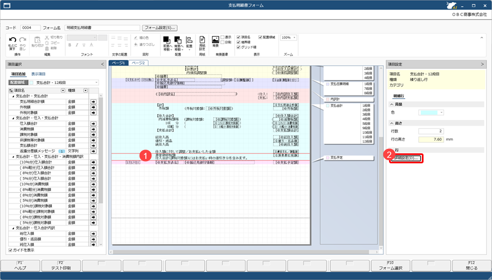
Task: Select the 明細行 tab in 項目設定
Action: pos(399,96)
